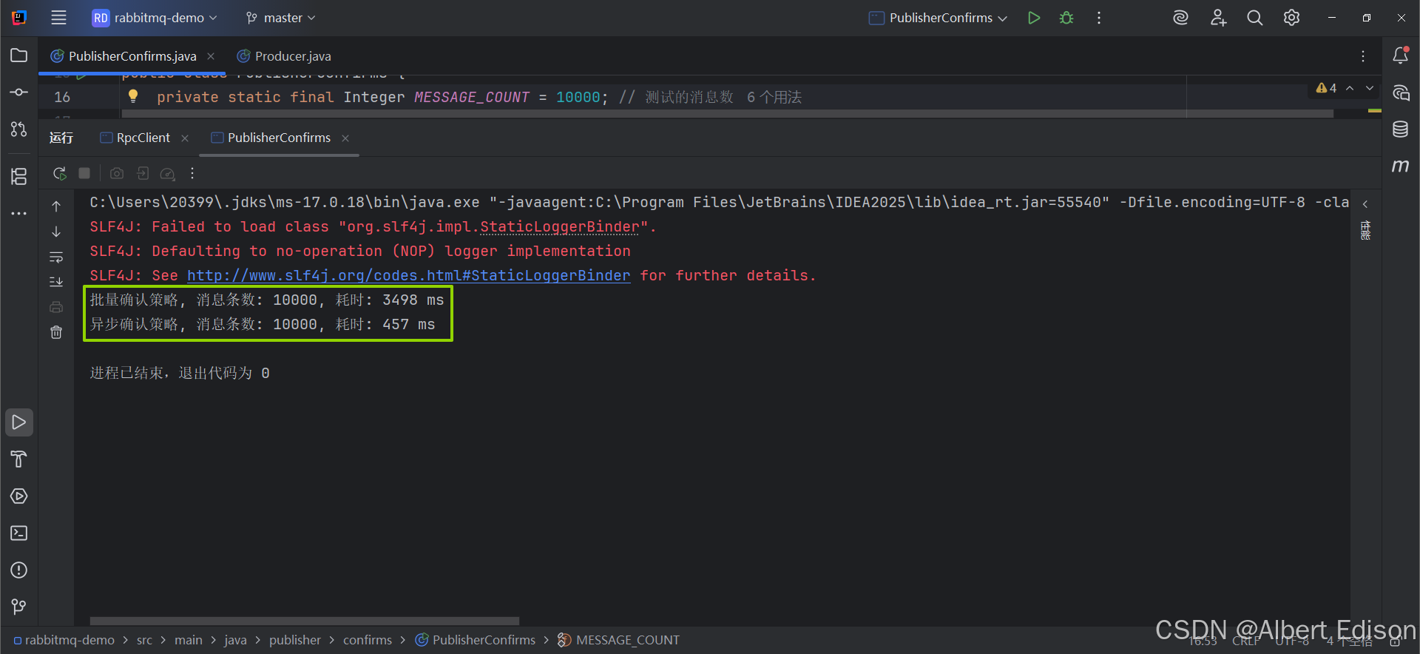This screenshot has height=654, width=1420.
Task: Clear console output with the trash icon
Action: pyautogui.click(x=56, y=332)
